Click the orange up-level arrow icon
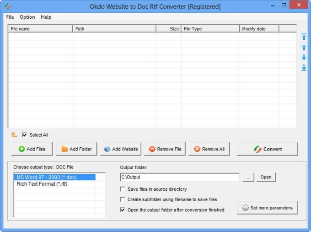This screenshot has height=236, width=311. point(14,134)
